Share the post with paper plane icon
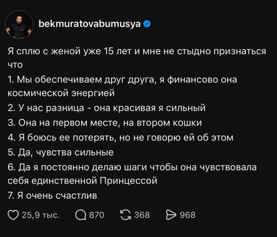The height and width of the screenshot is (237, 277). click(171, 215)
